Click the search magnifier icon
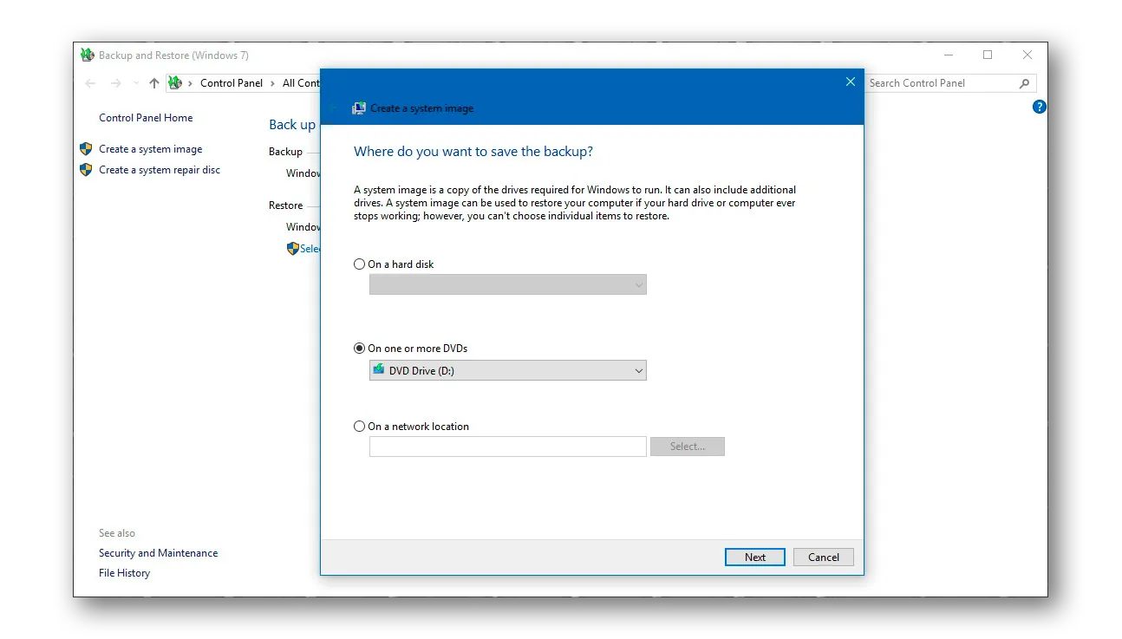This screenshot has width=1122, height=639. click(1024, 83)
